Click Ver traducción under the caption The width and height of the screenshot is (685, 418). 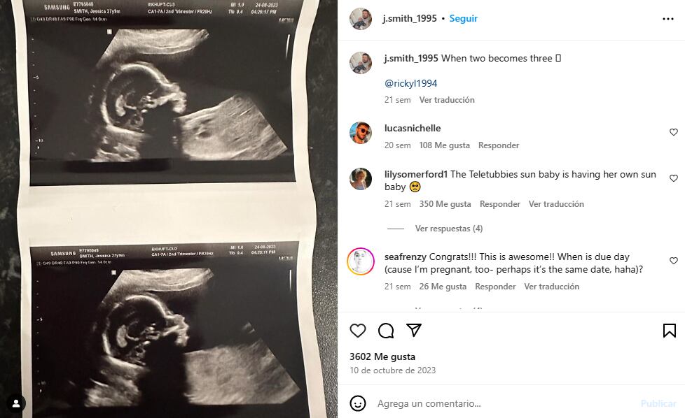point(447,100)
